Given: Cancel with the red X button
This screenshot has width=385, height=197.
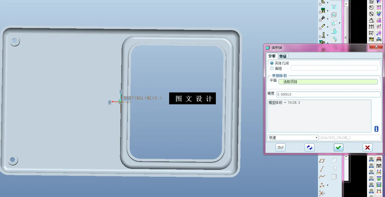Looking at the screenshot, I should [x=367, y=147].
